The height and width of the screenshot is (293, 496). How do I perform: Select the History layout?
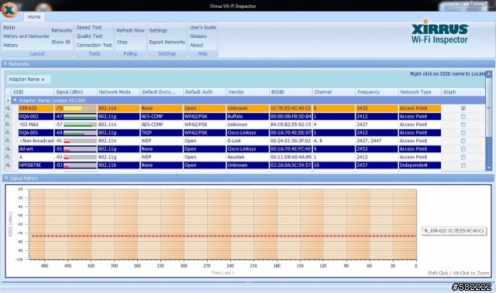(x=11, y=45)
